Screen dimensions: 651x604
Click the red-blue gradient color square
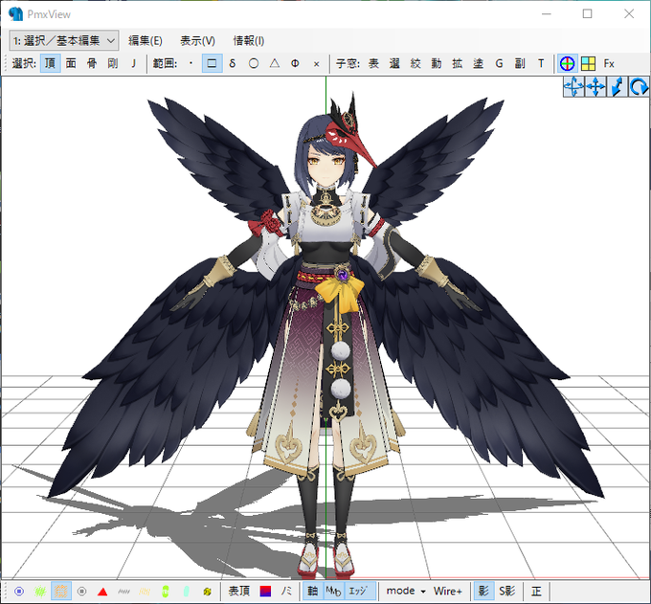[x=265, y=592]
